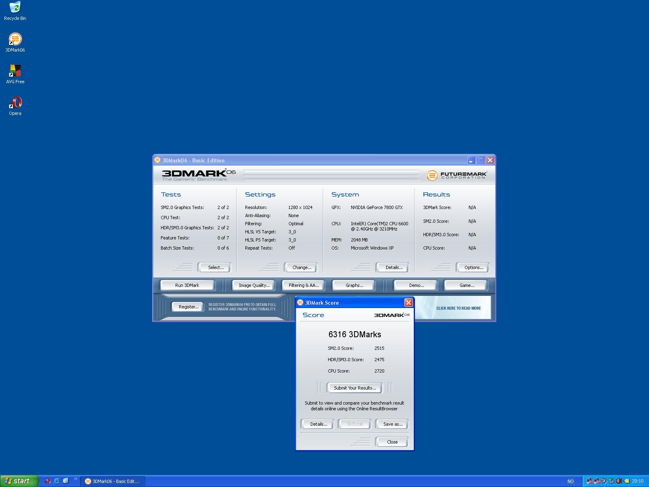The height and width of the screenshot is (487, 649).
Task: Click the Show Desktop quick launch icon
Action: point(66,481)
